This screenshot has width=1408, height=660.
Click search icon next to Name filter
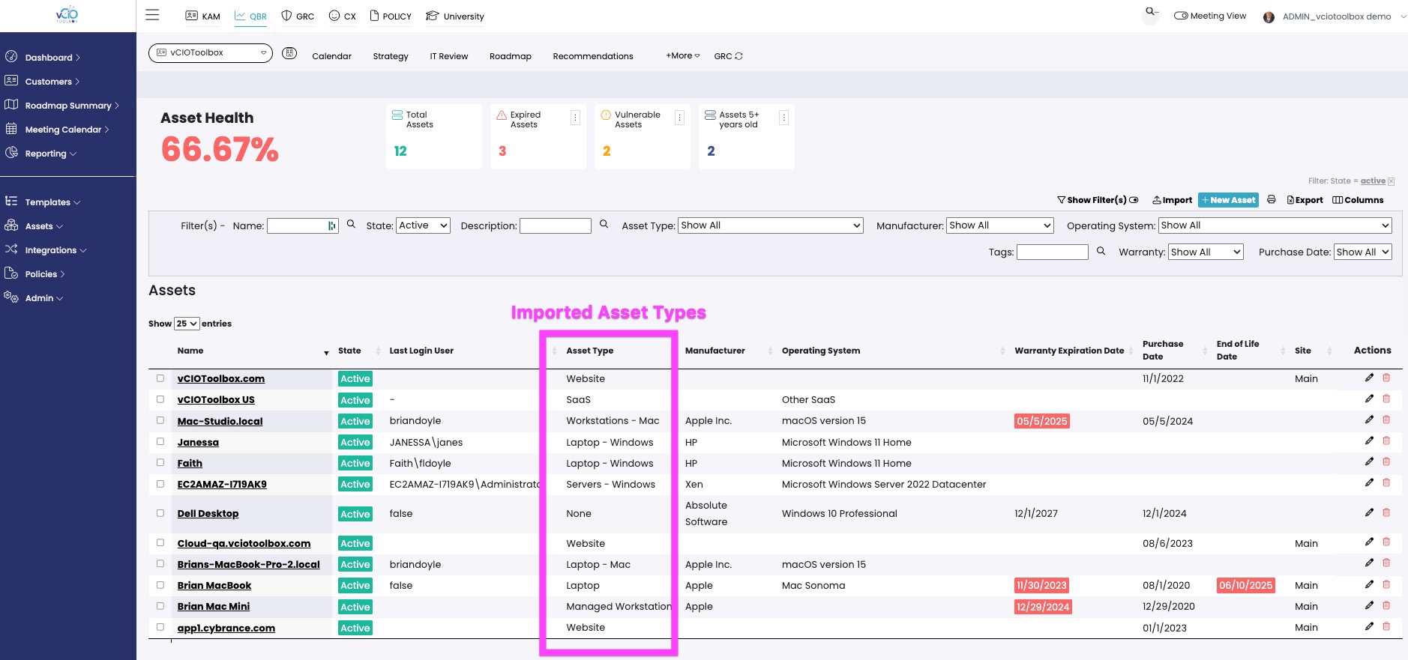[x=351, y=224]
